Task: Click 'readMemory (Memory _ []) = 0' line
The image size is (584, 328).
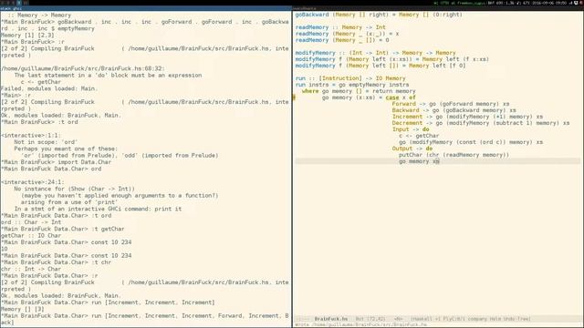Action: tap(342, 40)
